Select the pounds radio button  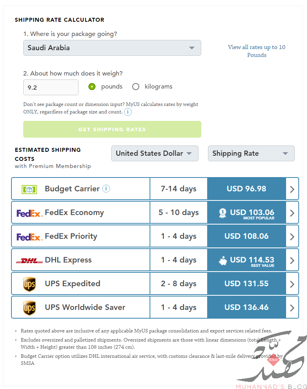(x=92, y=87)
